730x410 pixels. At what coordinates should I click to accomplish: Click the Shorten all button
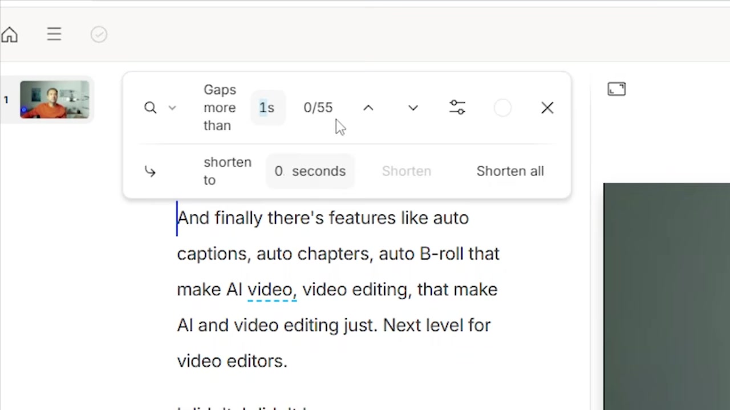click(x=510, y=171)
